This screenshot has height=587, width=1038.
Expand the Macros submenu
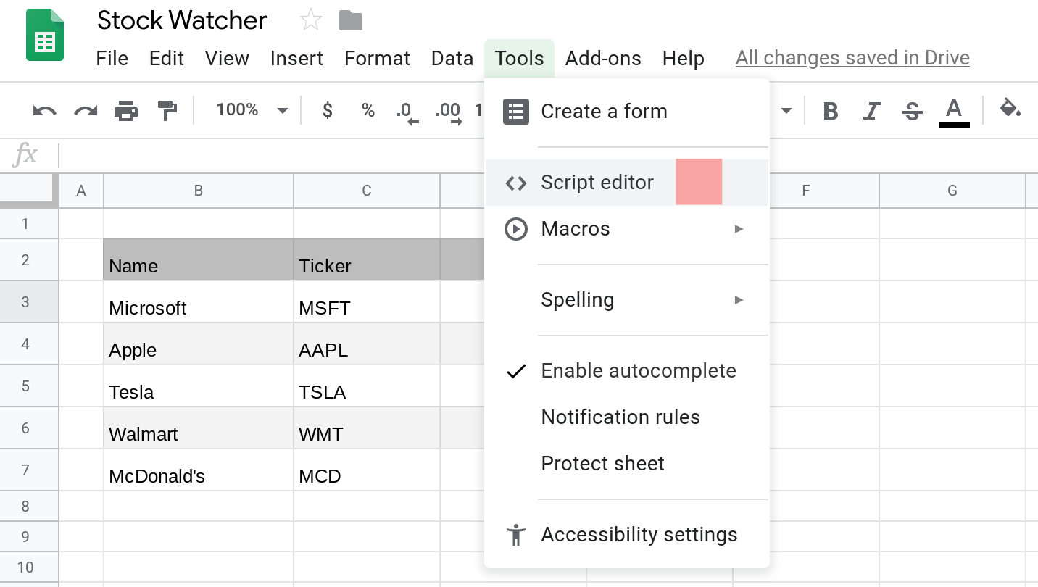pos(626,229)
